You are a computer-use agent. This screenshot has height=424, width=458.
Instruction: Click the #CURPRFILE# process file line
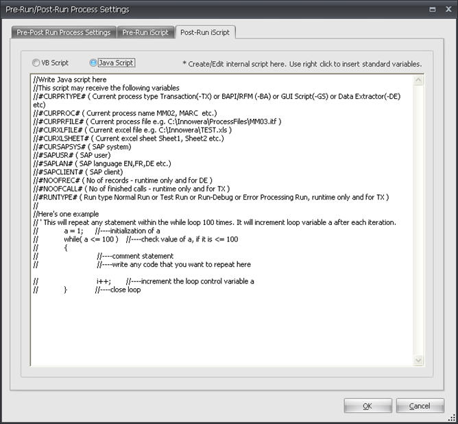click(158, 121)
